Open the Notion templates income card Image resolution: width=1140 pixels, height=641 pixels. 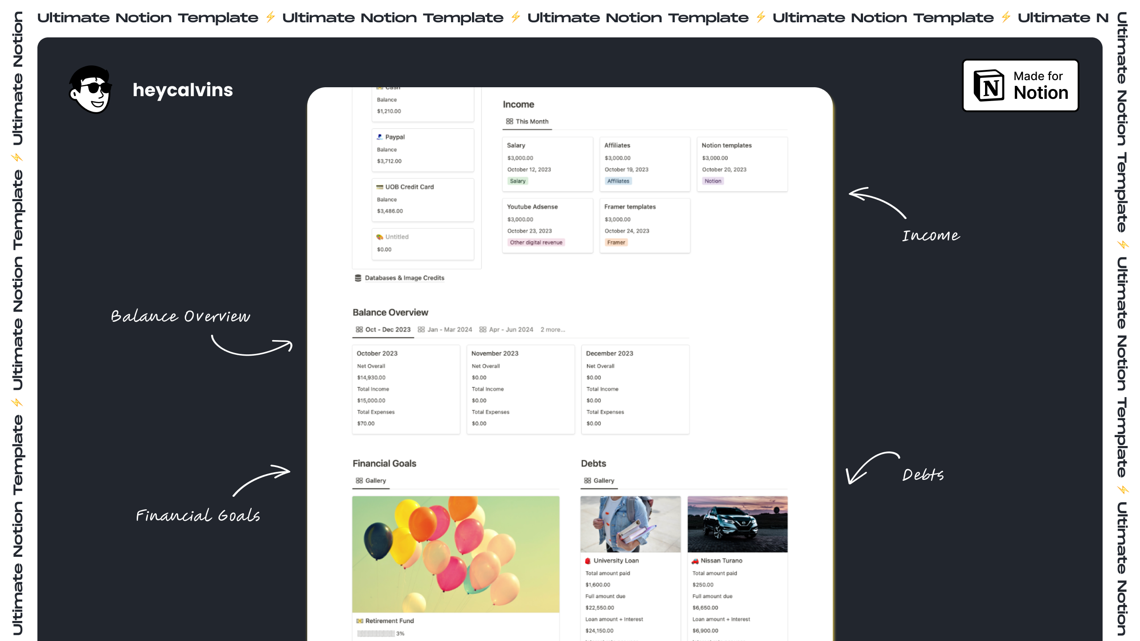pyautogui.click(x=742, y=164)
